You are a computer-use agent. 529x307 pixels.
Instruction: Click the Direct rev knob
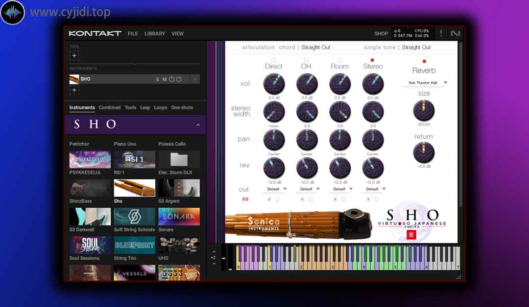(x=274, y=168)
